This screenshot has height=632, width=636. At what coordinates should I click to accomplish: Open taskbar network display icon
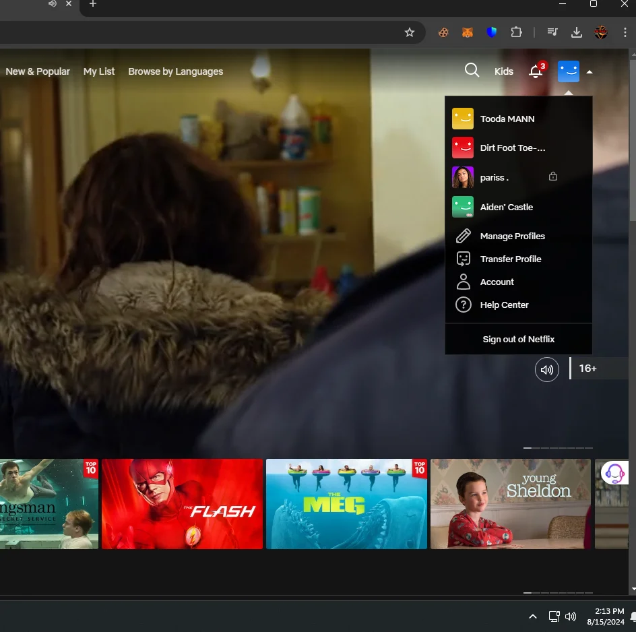(554, 617)
